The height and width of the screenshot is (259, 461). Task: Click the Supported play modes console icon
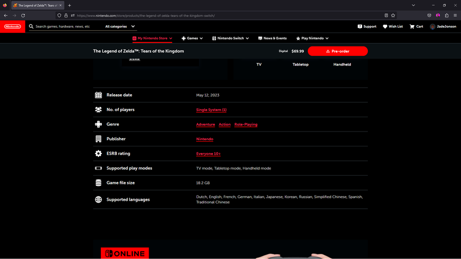coord(98,168)
